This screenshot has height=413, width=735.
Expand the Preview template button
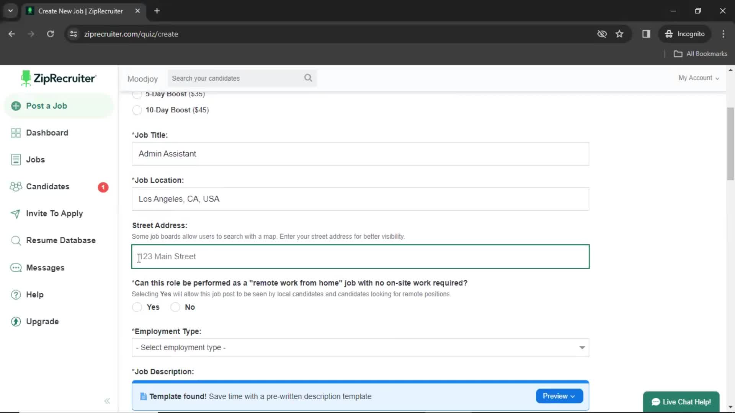(559, 396)
